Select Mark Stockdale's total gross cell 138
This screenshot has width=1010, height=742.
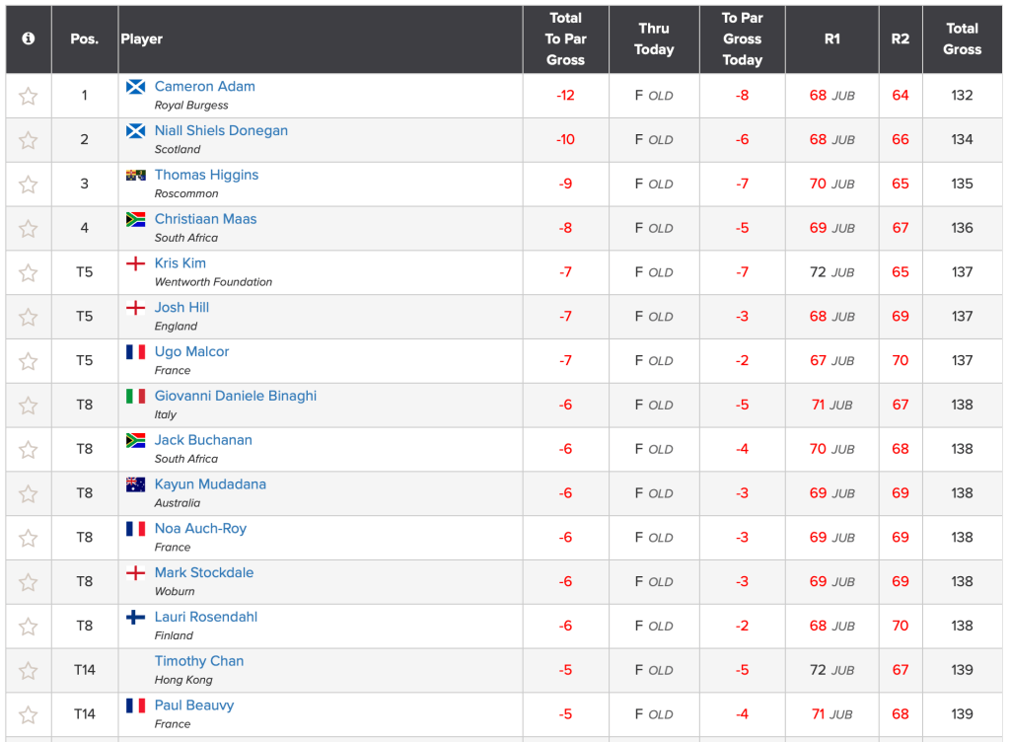coord(962,582)
